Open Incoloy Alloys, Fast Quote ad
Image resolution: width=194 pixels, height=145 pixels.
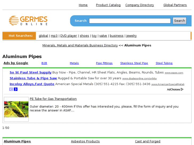click(32, 84)
